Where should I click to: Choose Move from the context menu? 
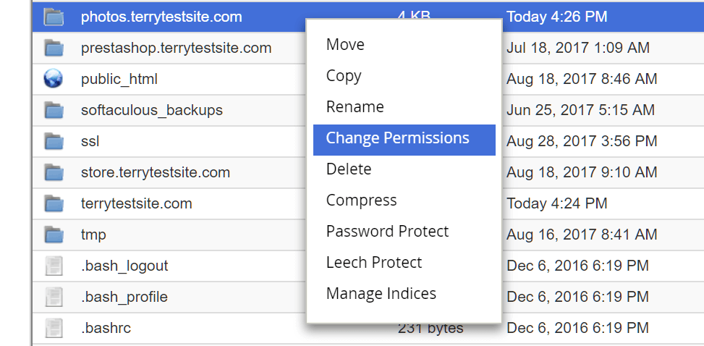pos(345,44)
